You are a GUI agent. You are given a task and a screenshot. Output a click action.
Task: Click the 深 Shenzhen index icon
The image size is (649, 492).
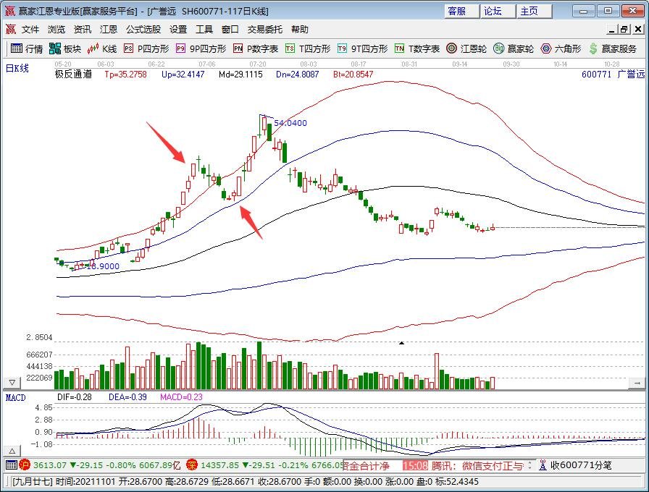click(x=192, y=465)
